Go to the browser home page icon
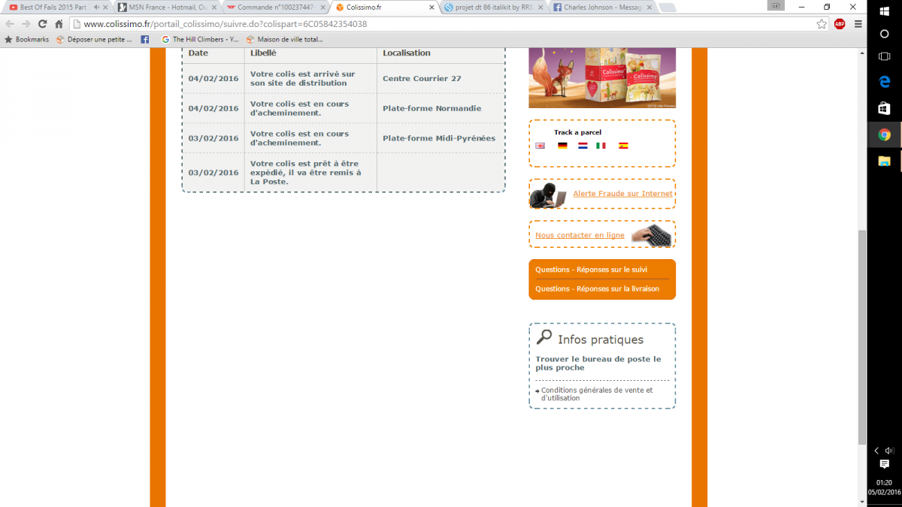Viewport: 902px width, 507px height. [x=59, y=24]
